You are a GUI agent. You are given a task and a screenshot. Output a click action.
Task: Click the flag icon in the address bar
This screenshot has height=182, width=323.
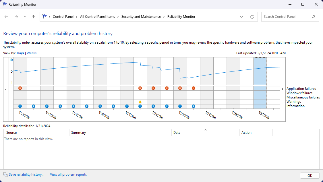pos(44,16)
